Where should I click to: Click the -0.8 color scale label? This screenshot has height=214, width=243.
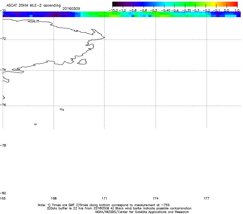point(133,11)
